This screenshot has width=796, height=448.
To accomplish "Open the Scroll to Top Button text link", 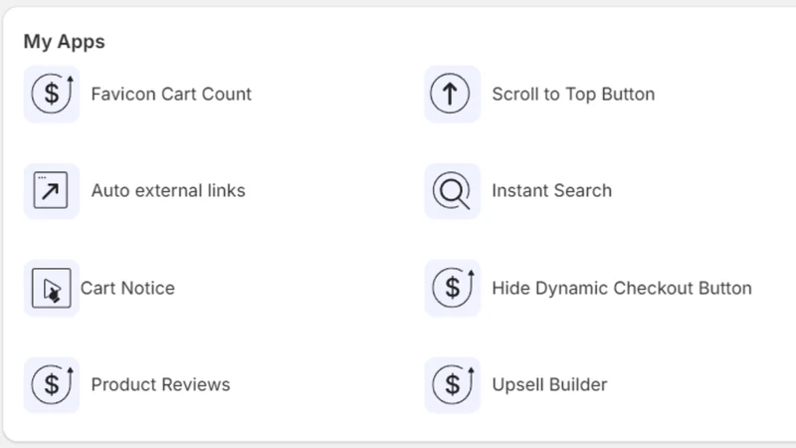I will (x=573, y=94).
